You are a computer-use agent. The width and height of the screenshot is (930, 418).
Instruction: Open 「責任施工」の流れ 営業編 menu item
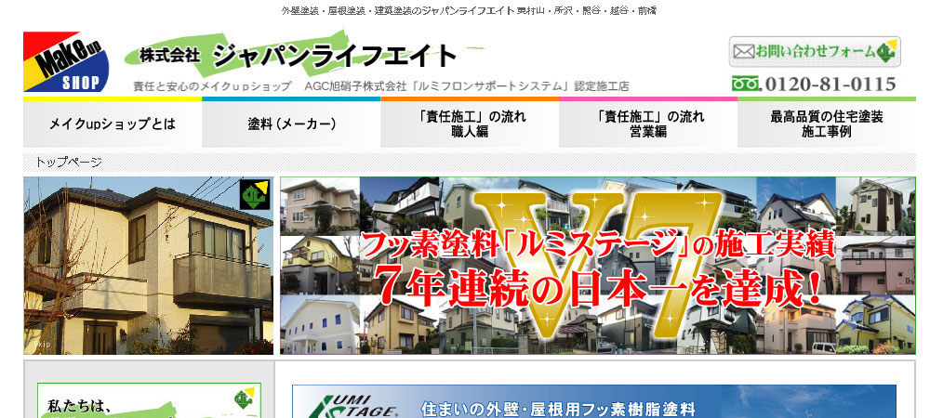coord(648,124)
